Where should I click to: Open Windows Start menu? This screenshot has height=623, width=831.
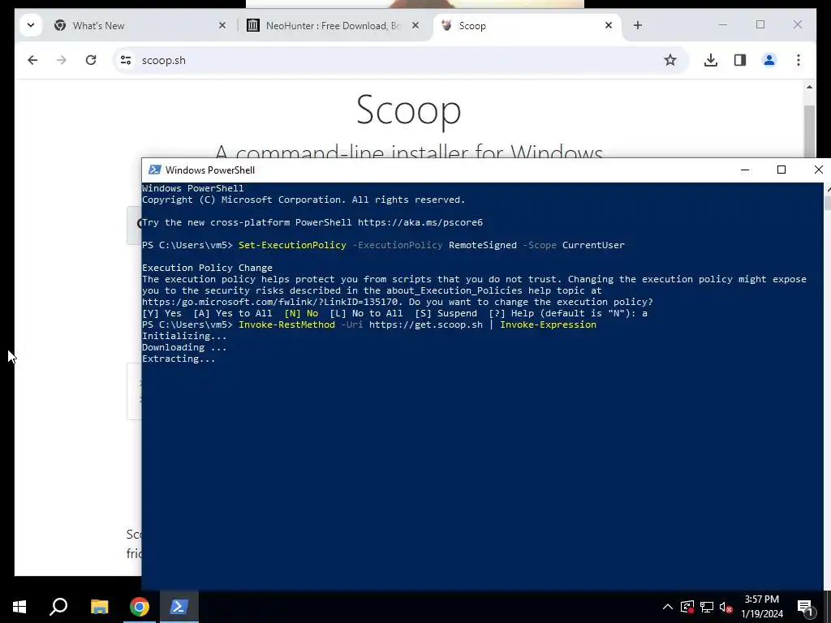point(19,607)
